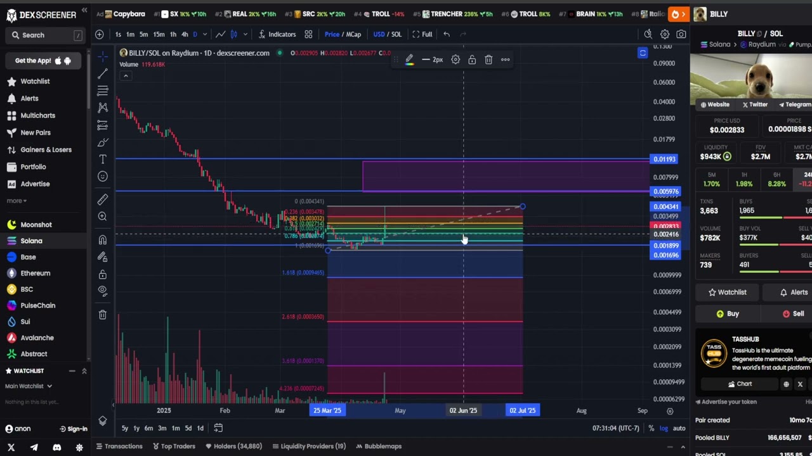Select the text annotation tool
Screen dimensions: 812x456
pyautogui.click(x=103, y=159)
